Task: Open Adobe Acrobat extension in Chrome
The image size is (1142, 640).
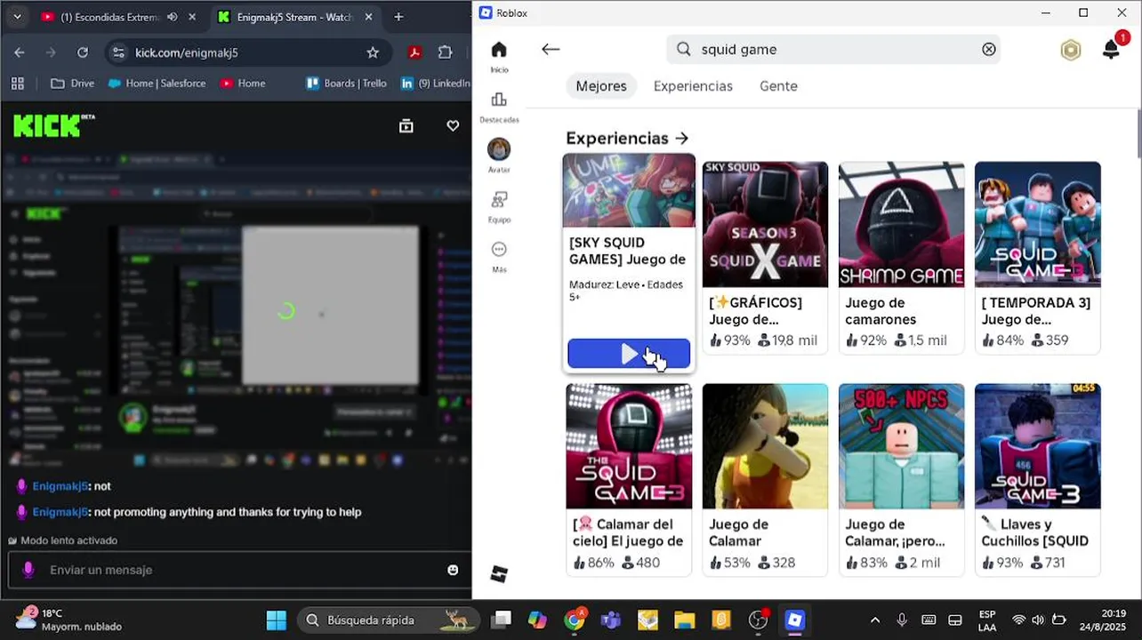Action: pos(414,52)
